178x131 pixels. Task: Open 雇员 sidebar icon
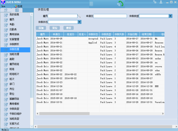[x=6, y=20]
